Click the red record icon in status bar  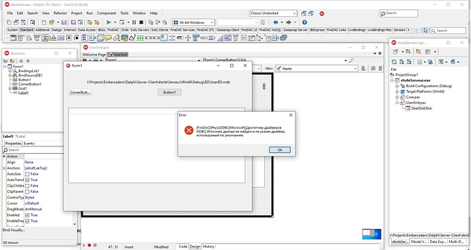tap(89, 245)
